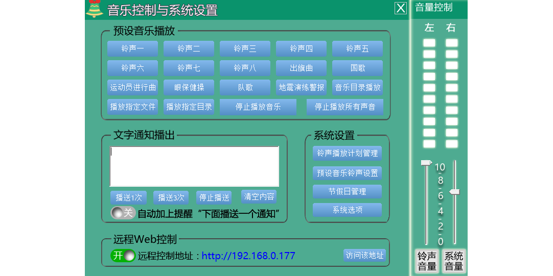Viewport: 553px width, 276px height.
Task: Click the 访问该地址 button
Action: pos(364,255)
